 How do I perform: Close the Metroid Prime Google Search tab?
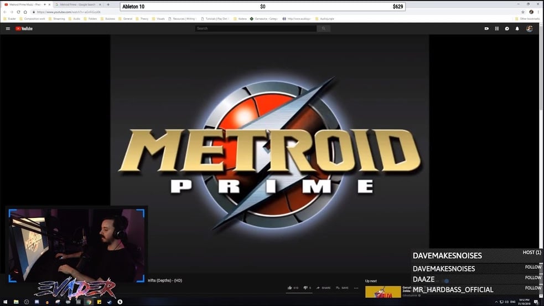pyautogui.click(x=100, y=4)
